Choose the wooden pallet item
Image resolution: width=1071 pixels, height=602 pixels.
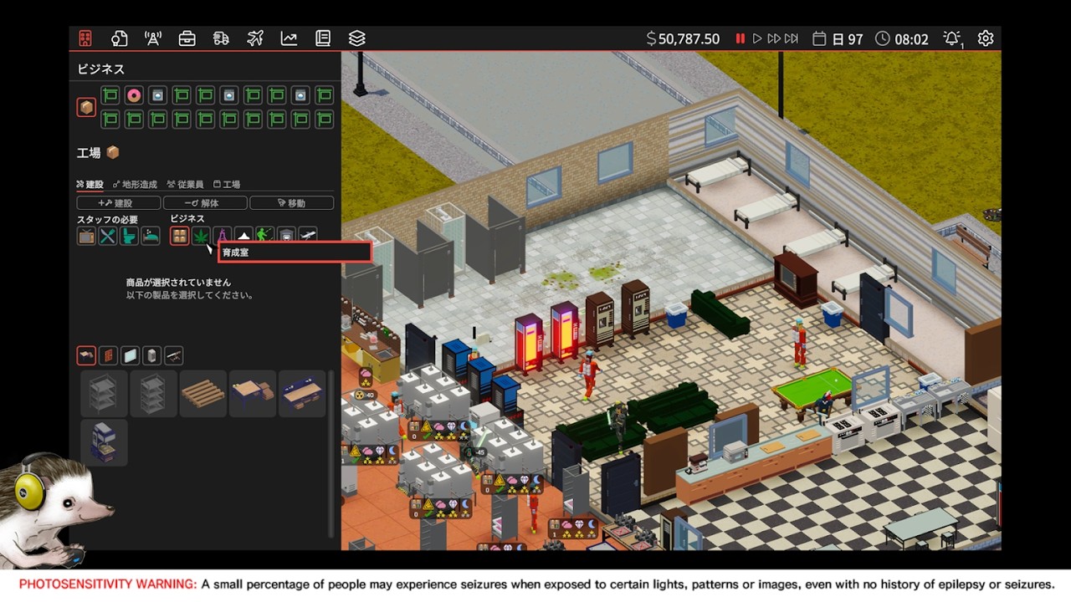203,394
